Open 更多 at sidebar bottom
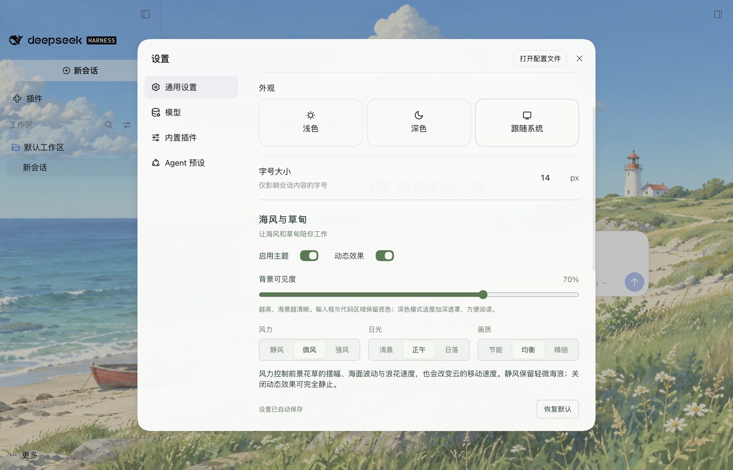 tap(24, 455)
